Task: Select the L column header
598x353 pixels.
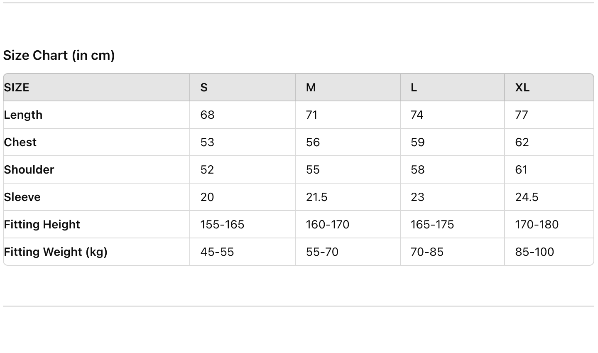Action: (414, 87)
